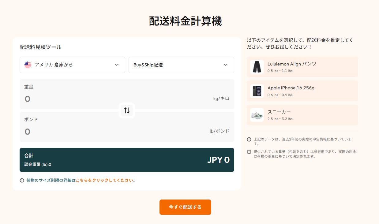Click the info icon about packaging weight note
Screen dimensions: 379x224
[249, 152]
